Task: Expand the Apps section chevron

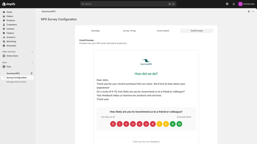Action: [x=32, y=63]
